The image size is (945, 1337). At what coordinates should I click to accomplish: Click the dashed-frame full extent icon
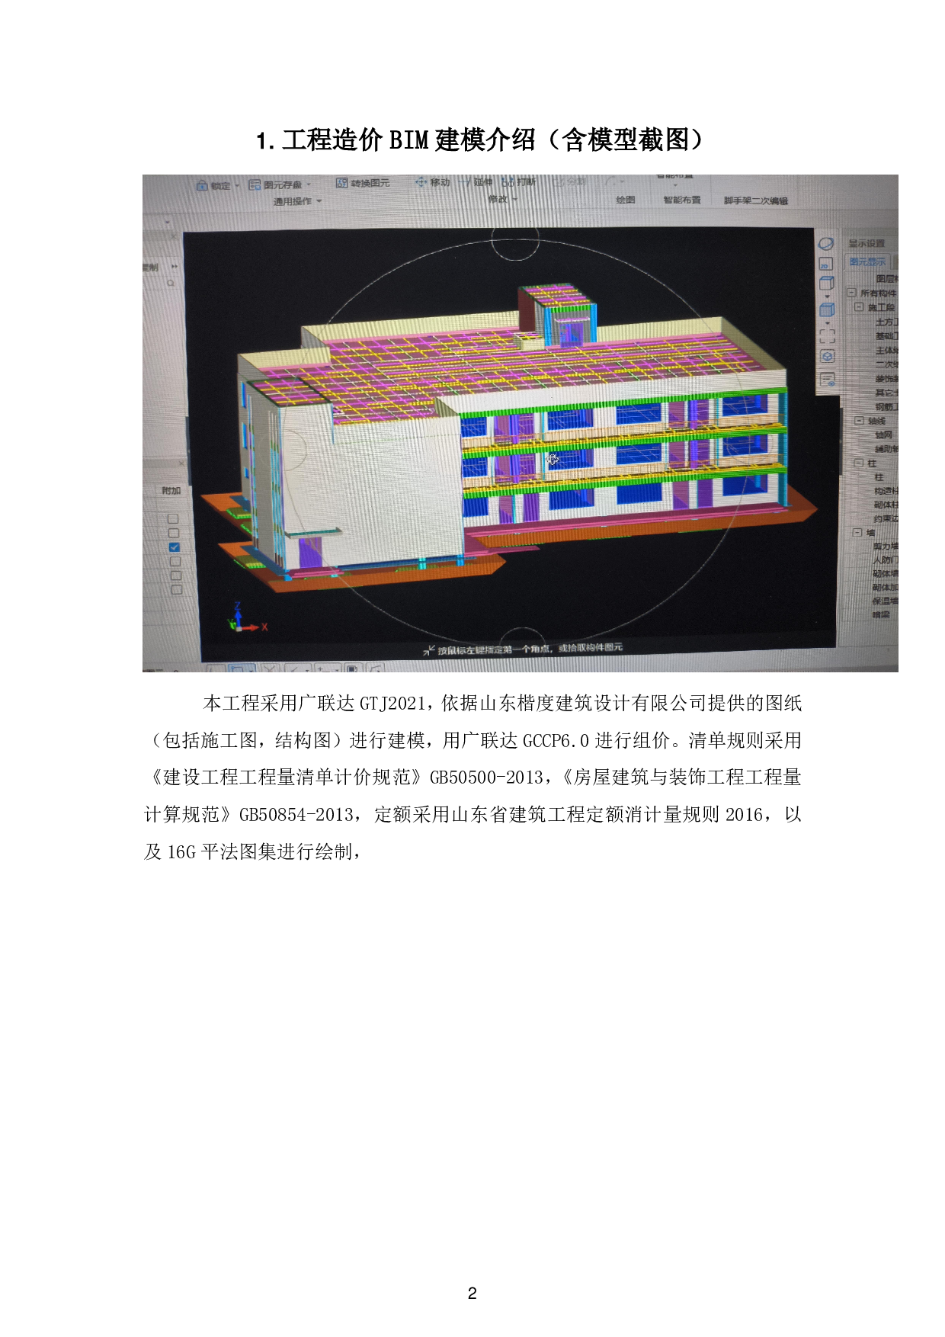click(827, 335)
